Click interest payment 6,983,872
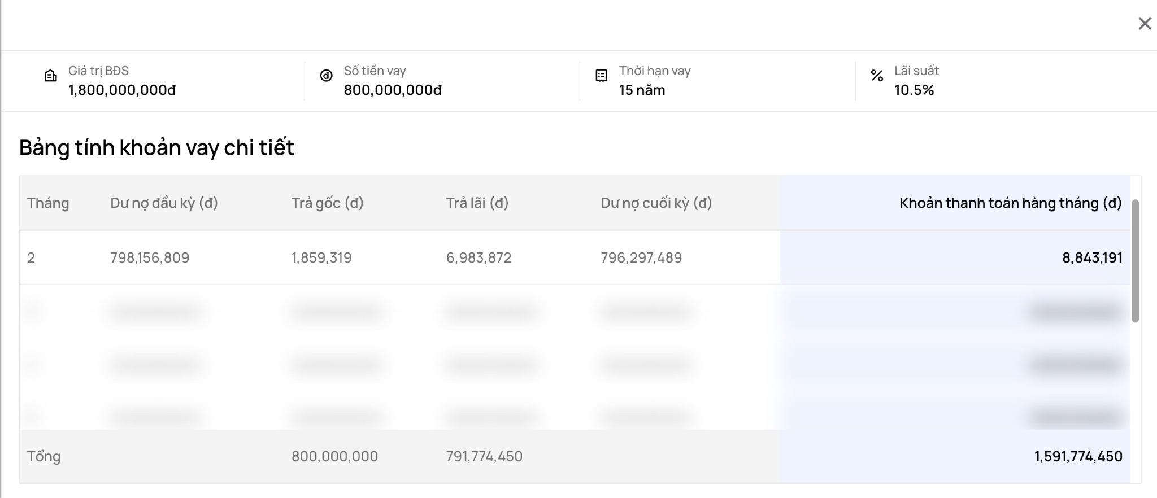This screenshot has height=498, width=1157. pyautogui.click(x=479, y=257)
